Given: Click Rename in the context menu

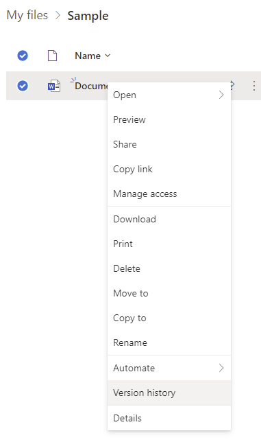Looking at the screenshot, I should [169, 342].
